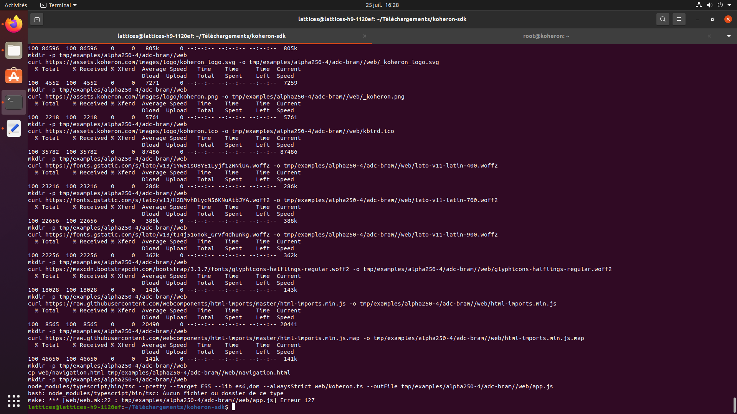
Task: Click the network status icon
Action: [x=698, y=5]
